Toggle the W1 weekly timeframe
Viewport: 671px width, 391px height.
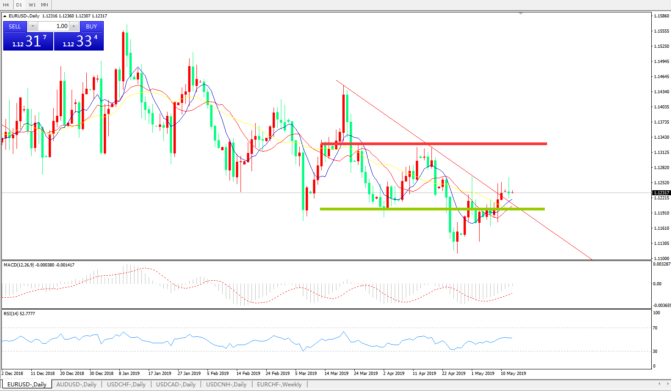32,5
